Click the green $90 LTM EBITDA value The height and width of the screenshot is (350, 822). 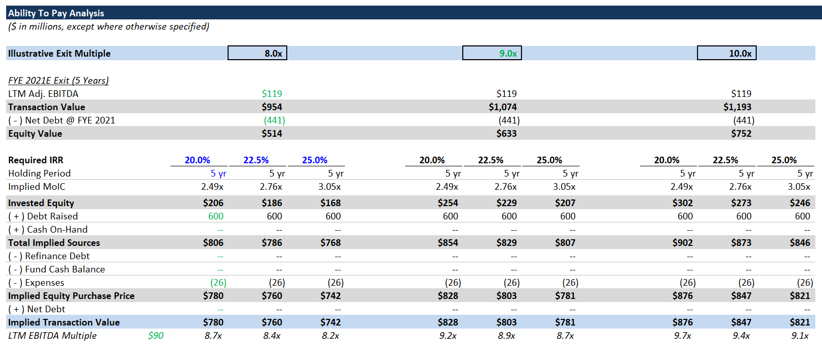(x=156, y=336)
